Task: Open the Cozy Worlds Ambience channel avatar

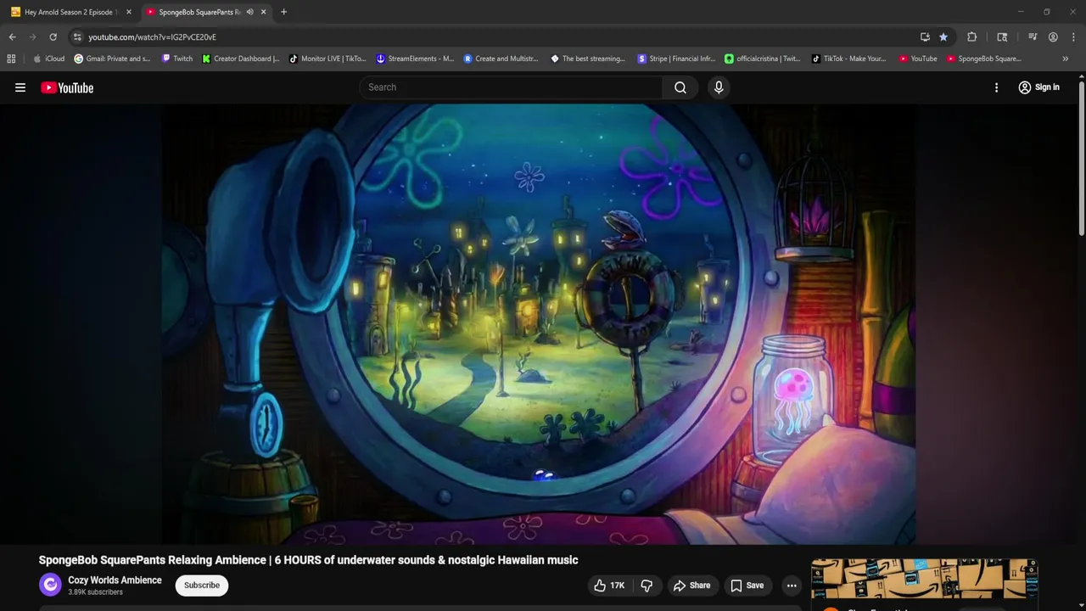Action: coord(50,585)
